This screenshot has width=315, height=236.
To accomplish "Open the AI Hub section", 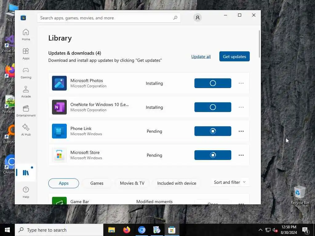I will [26, 130].
